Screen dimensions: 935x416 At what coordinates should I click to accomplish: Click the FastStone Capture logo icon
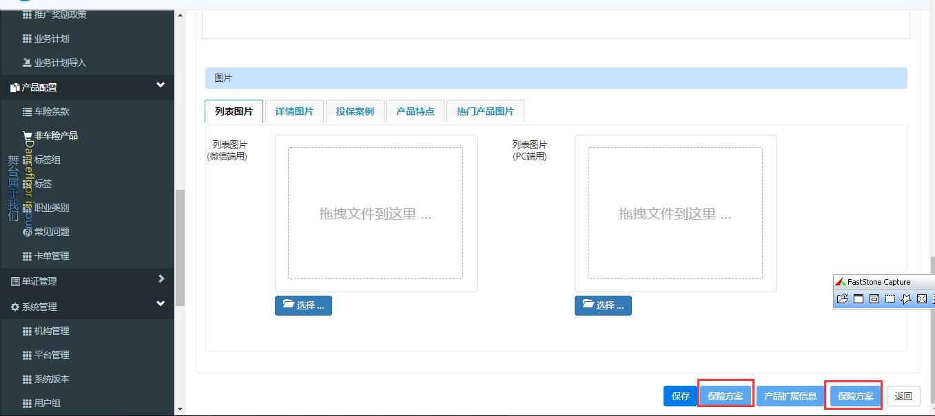pos(840,282)
